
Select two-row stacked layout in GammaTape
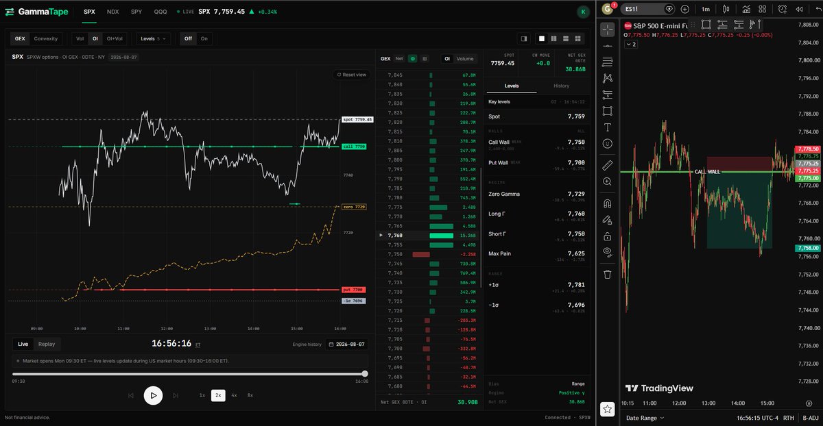(565, 39)
